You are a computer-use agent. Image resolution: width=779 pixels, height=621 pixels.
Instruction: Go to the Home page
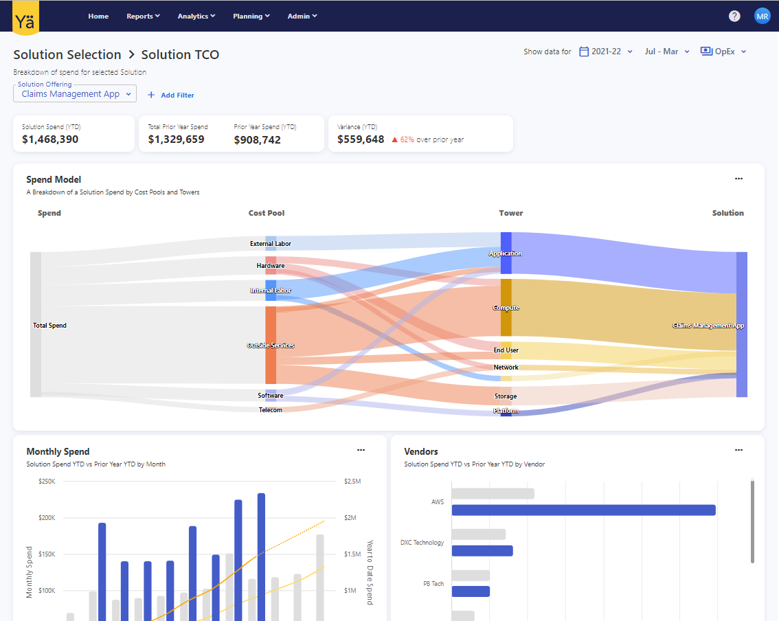(98, 16)
